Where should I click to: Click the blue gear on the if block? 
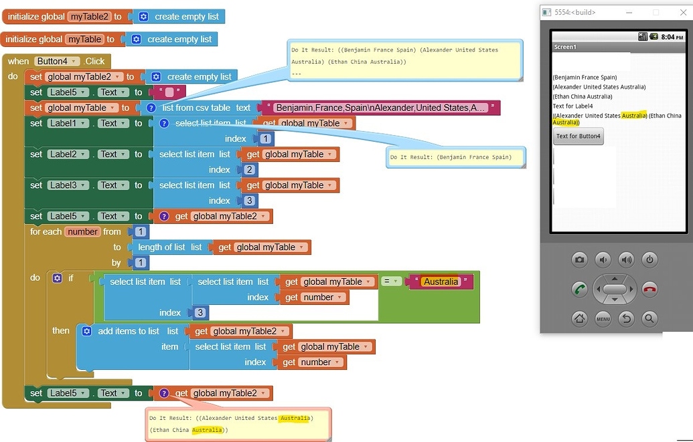[x=57, y=278]
